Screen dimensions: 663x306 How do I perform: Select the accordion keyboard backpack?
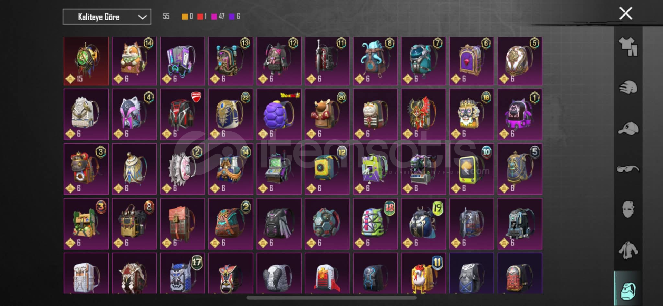[x=182, y=61]
